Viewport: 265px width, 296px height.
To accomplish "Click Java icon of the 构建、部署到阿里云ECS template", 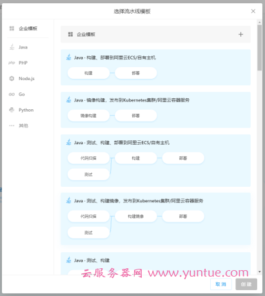I will [69, 58].
